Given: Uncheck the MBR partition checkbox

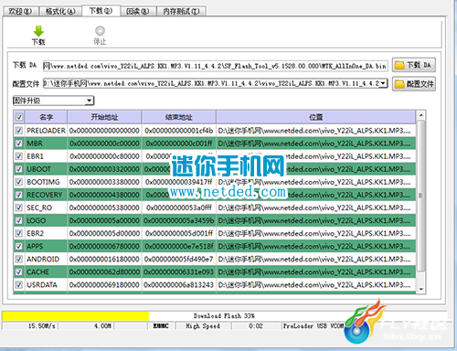Looking at the screenshot, I should pyautogui.click(x=19, y=144).
